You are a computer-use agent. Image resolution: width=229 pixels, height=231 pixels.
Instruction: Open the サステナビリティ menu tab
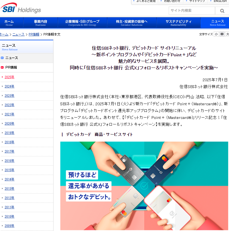pos(179,23)
